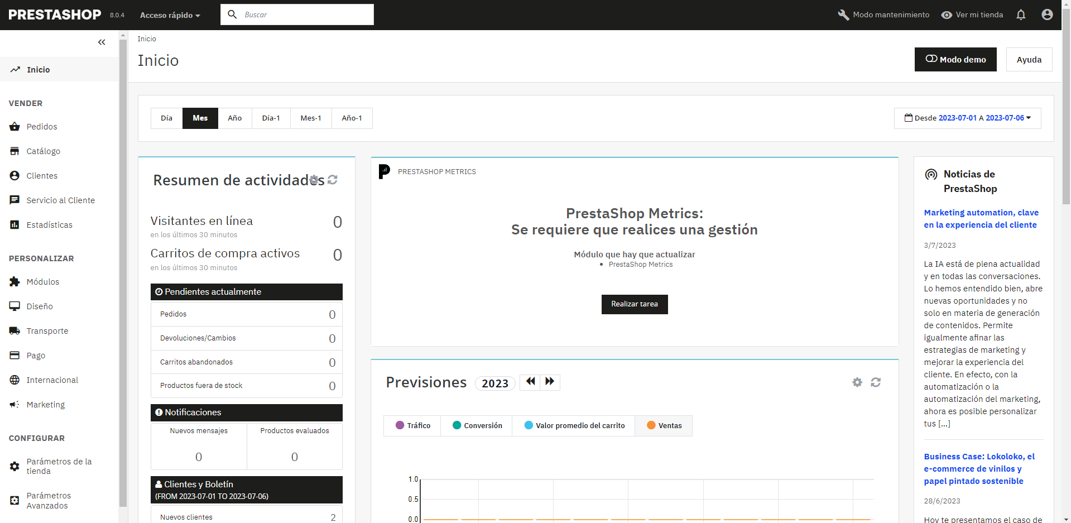Open Marketing automation news article link
Image resolution: width=1071 pixels, height=523 pixels.
981,219
